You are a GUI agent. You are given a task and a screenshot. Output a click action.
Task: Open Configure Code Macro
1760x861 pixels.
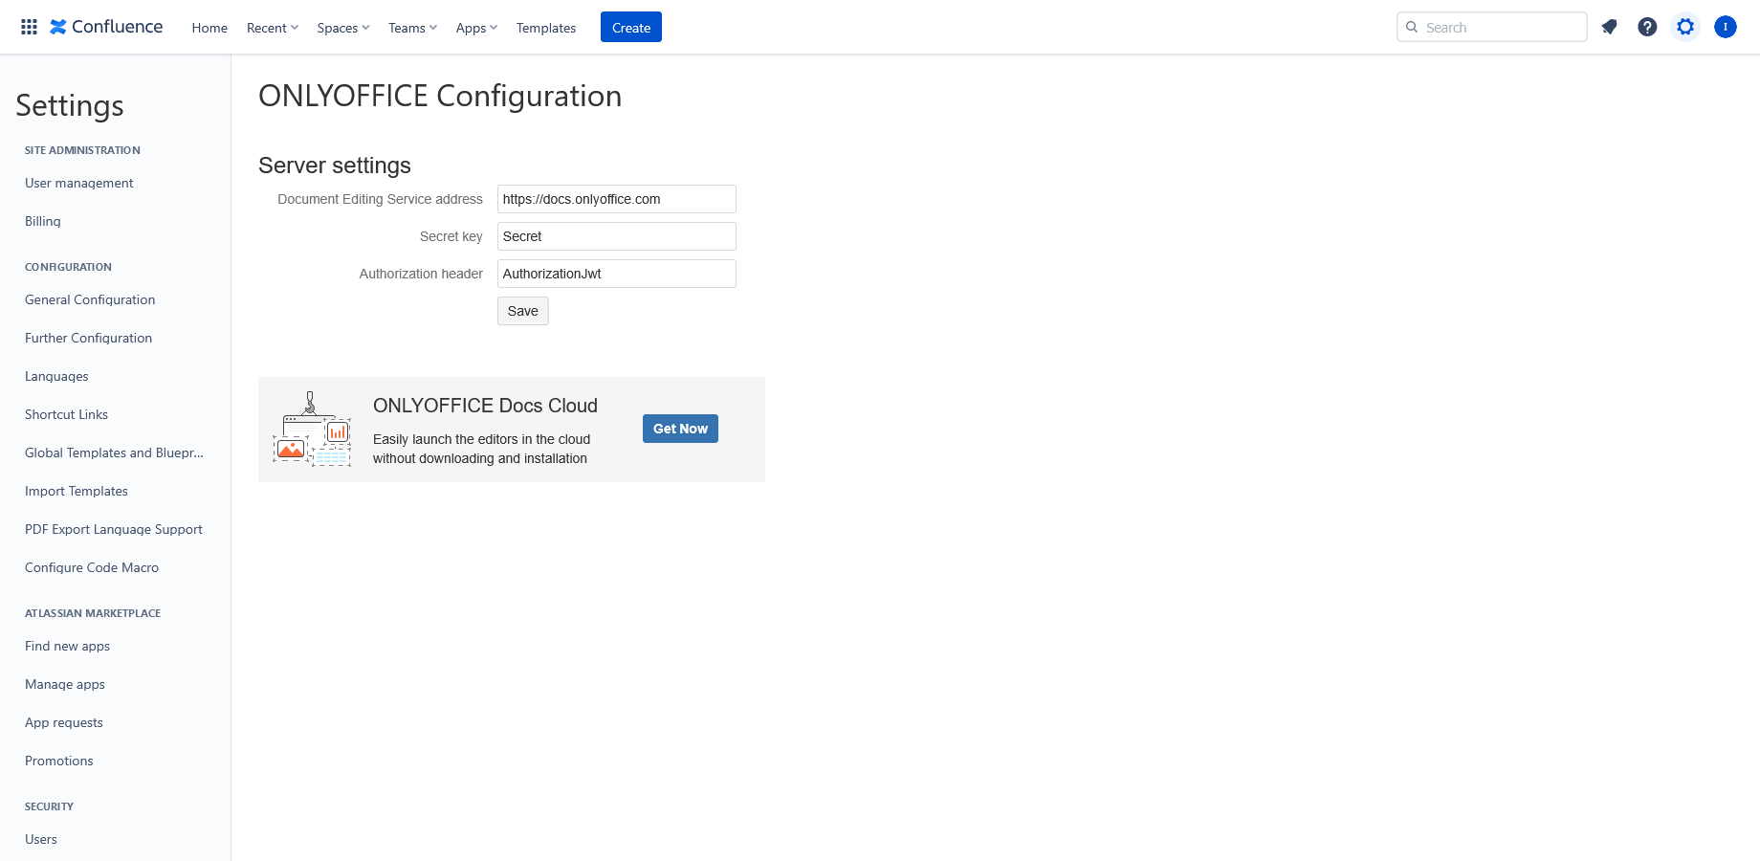pos(92,567)
